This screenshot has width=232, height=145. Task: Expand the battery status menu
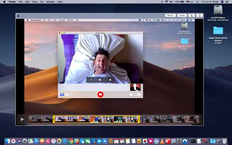pyautogui.click(x=179, y=2)
